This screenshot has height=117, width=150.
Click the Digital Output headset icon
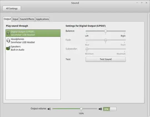click(8, 33)
